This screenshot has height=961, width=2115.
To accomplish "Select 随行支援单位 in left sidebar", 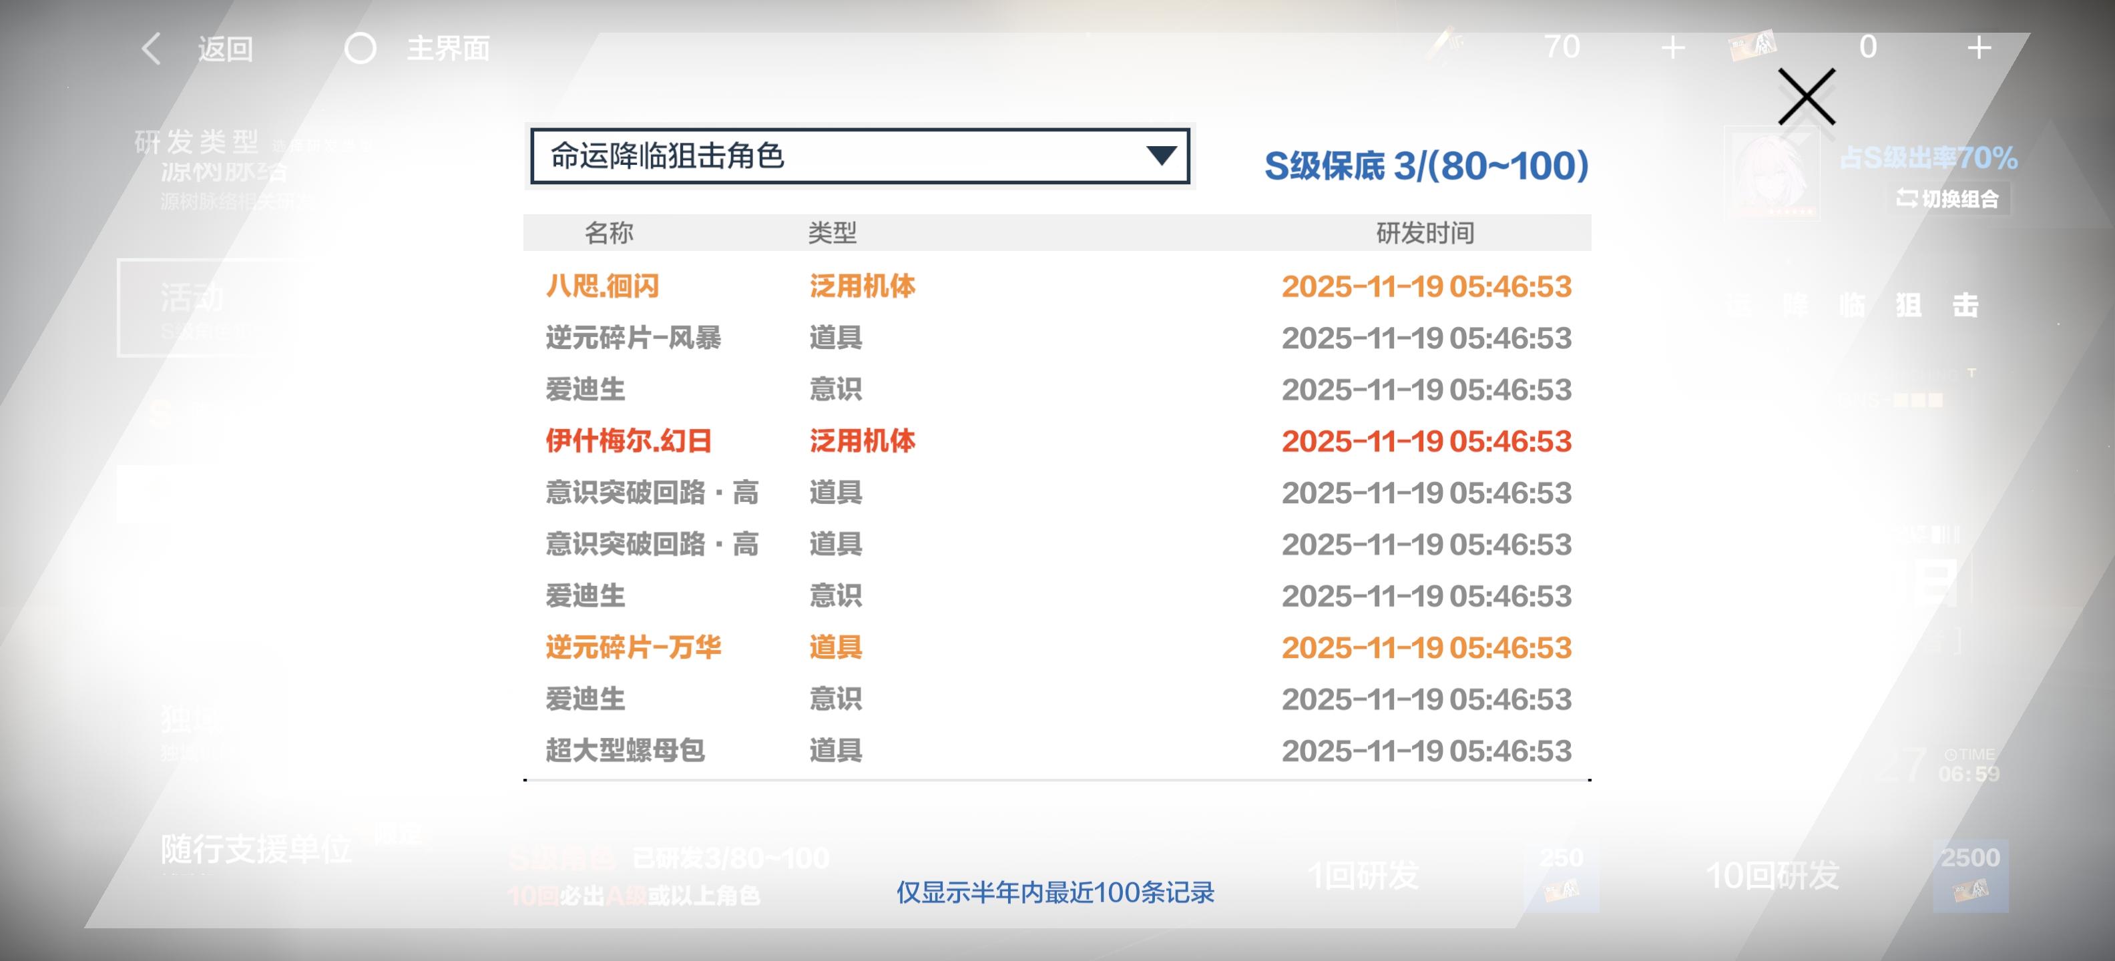I will (255, 850).
